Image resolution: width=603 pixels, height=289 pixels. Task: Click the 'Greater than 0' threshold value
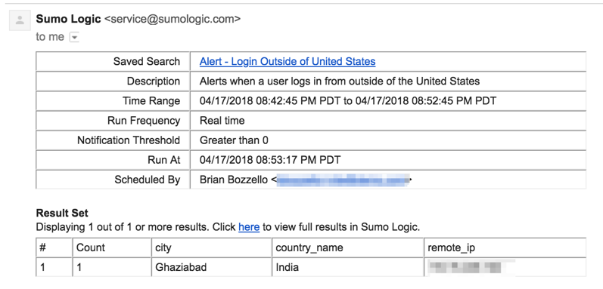pos(234,140)
